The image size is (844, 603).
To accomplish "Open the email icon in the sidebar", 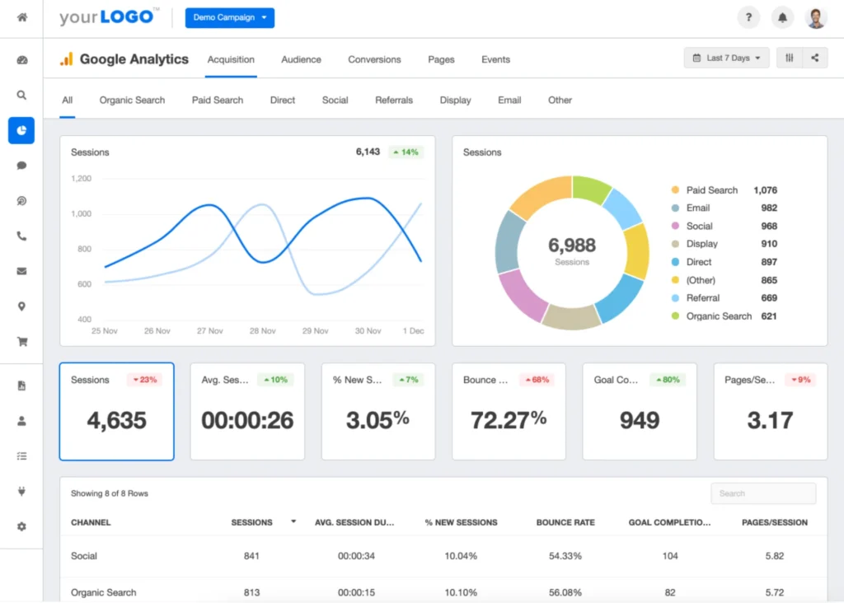I will [21, 270].
